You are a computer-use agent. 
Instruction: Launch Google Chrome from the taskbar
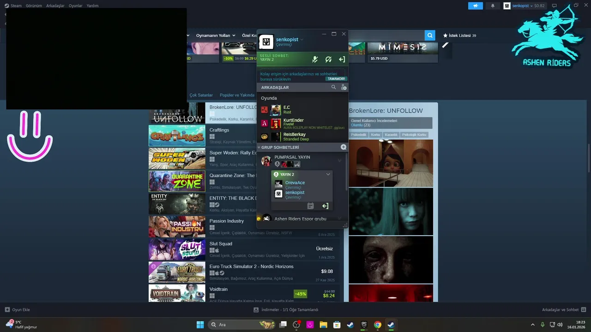click(377, 325)
